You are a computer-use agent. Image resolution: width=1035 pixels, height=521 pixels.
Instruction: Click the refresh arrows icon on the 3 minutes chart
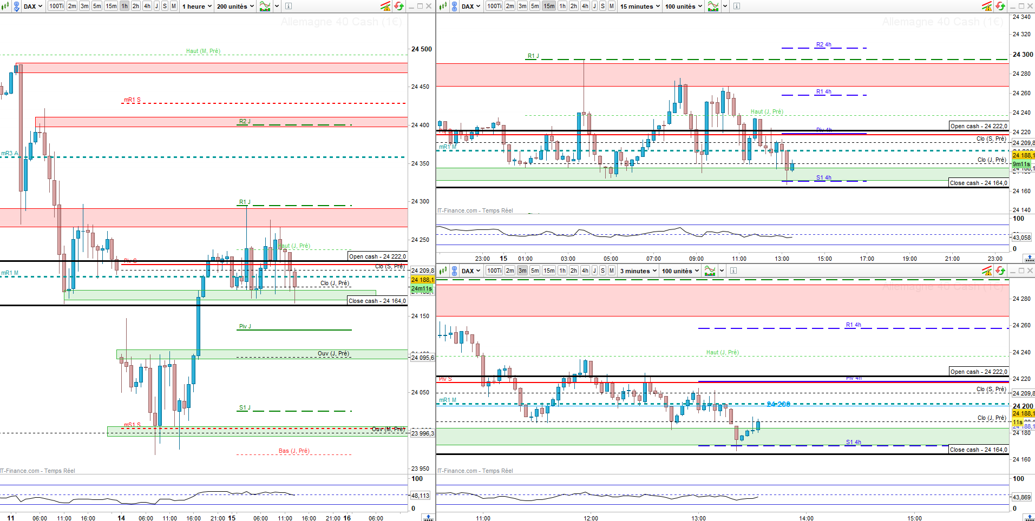(1000, 271)
